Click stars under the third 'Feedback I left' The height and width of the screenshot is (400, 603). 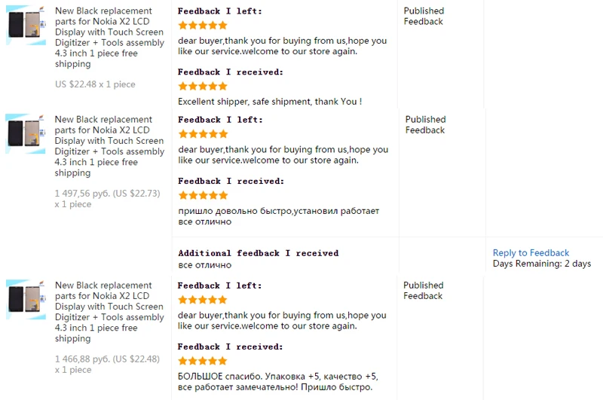click(203, 300)
